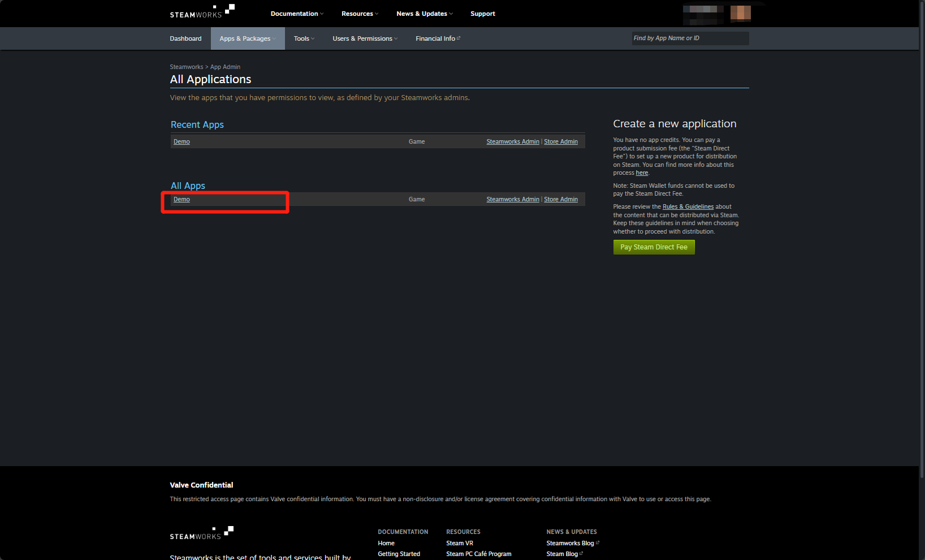Switch to the Dashboard tab
925x560 pixels.
[x=185, y=38]
